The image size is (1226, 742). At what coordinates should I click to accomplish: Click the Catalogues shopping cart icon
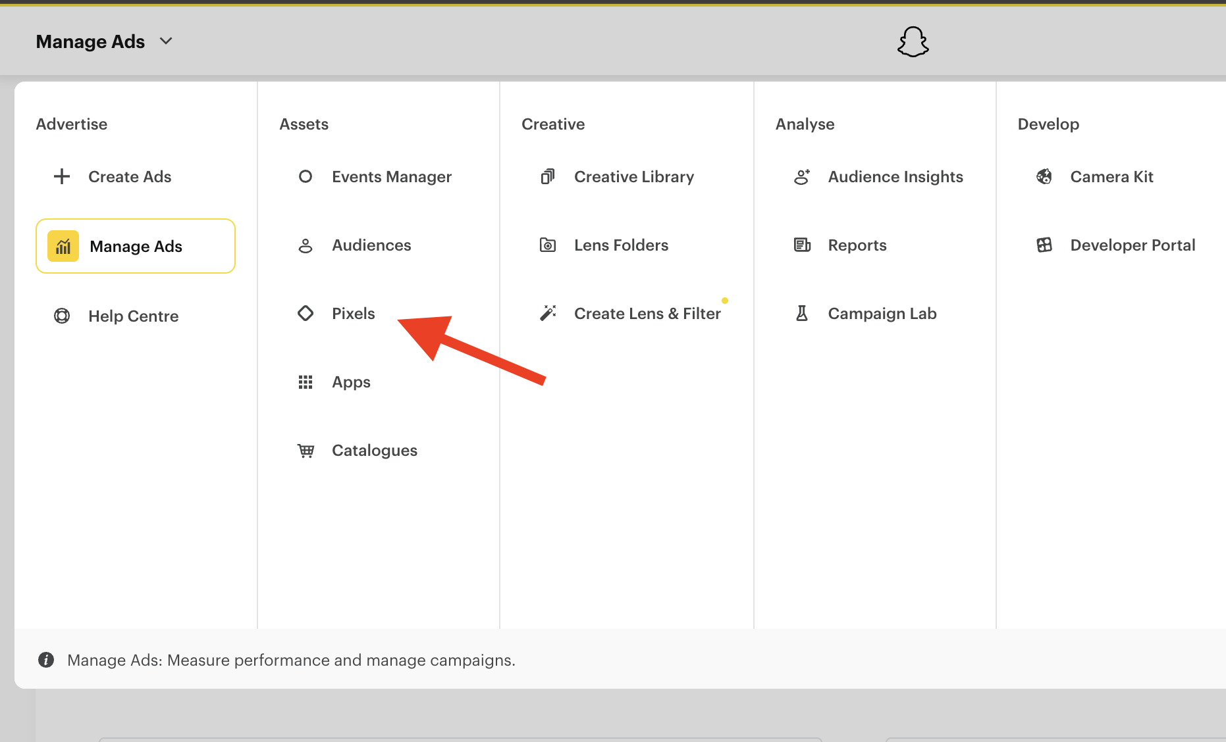coord(306,451)
